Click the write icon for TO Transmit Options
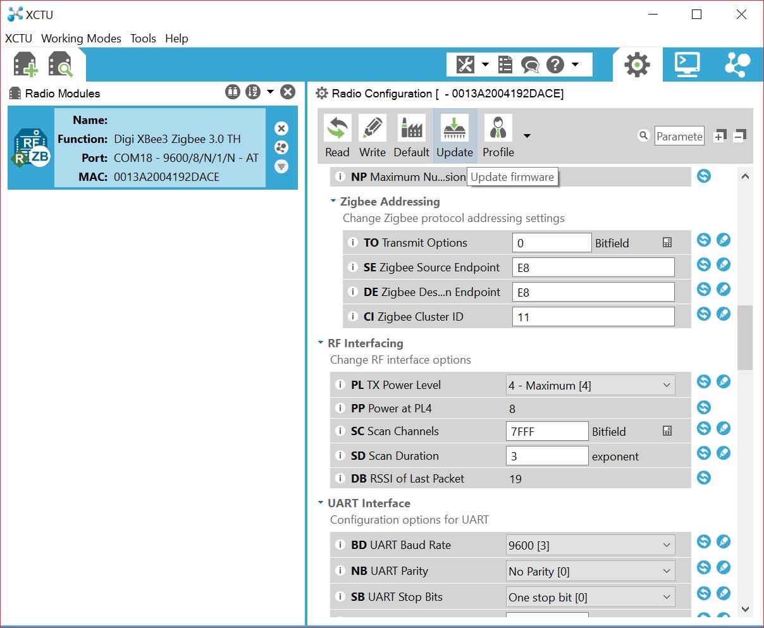 pos(724,240)
